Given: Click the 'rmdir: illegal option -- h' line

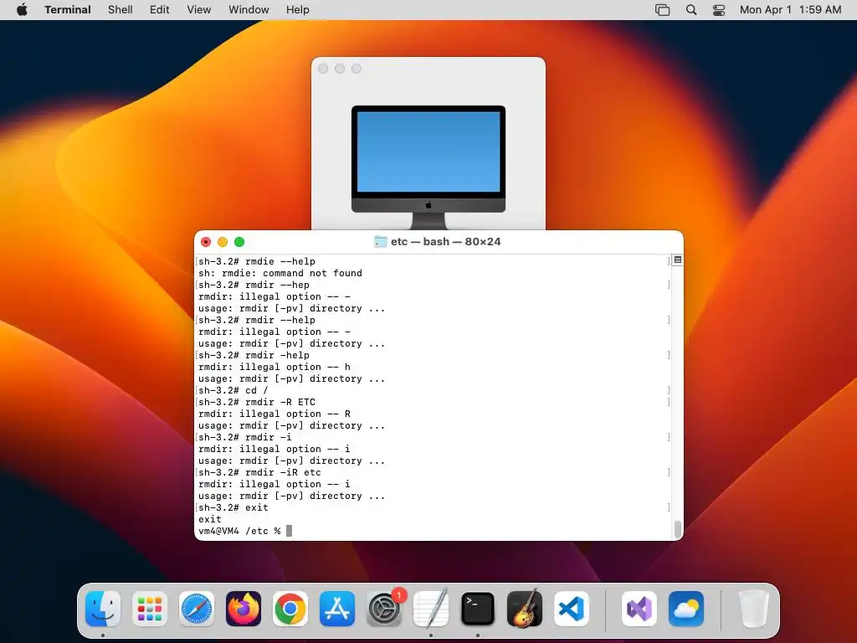Looking at the screenshot, I should (275, 367).
